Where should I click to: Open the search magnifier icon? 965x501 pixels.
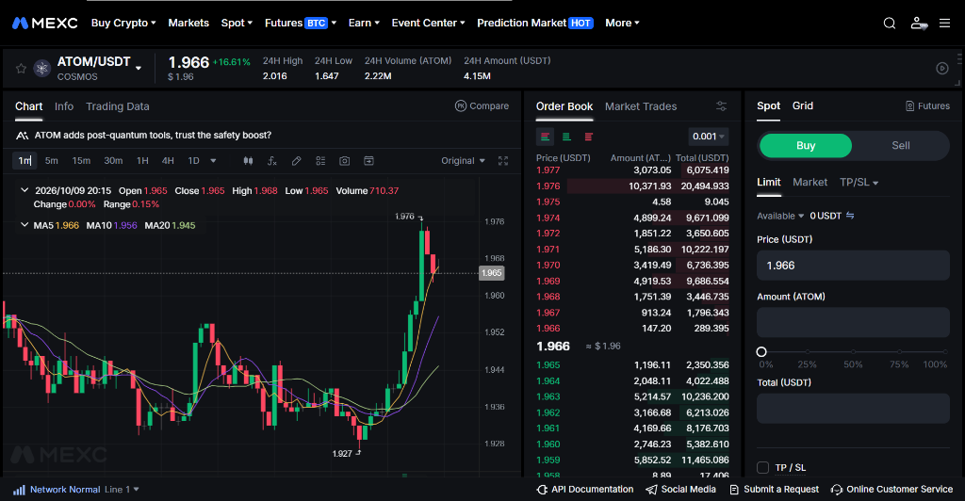click(890, 24)
